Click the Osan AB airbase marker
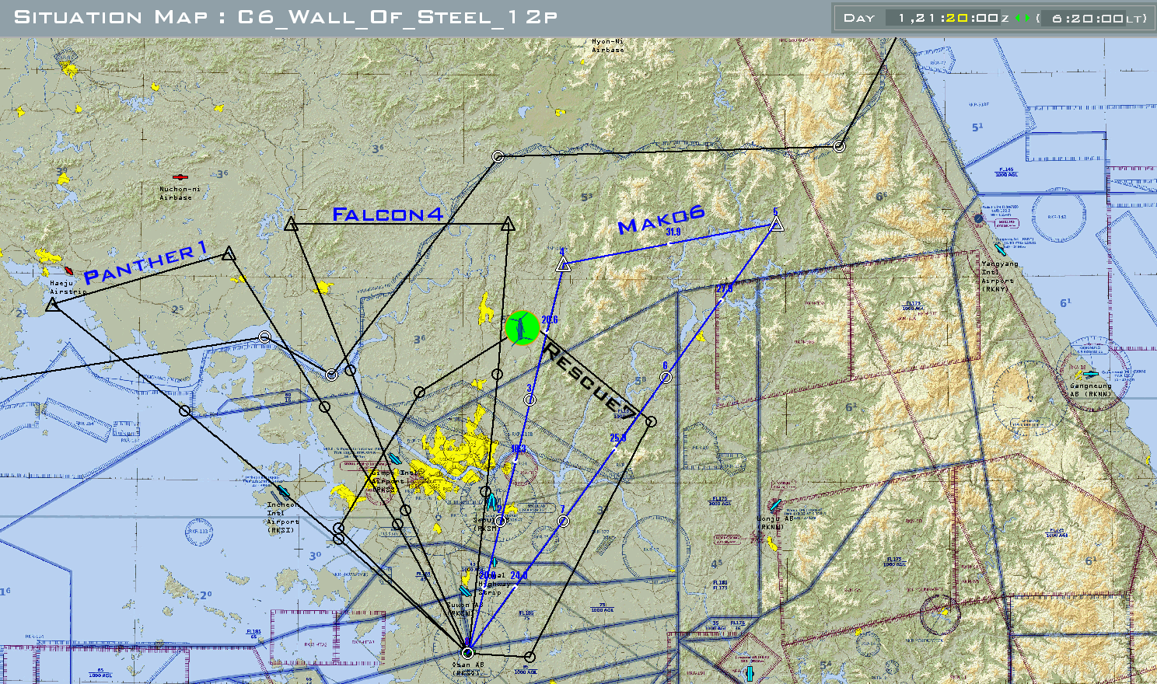 467,652
